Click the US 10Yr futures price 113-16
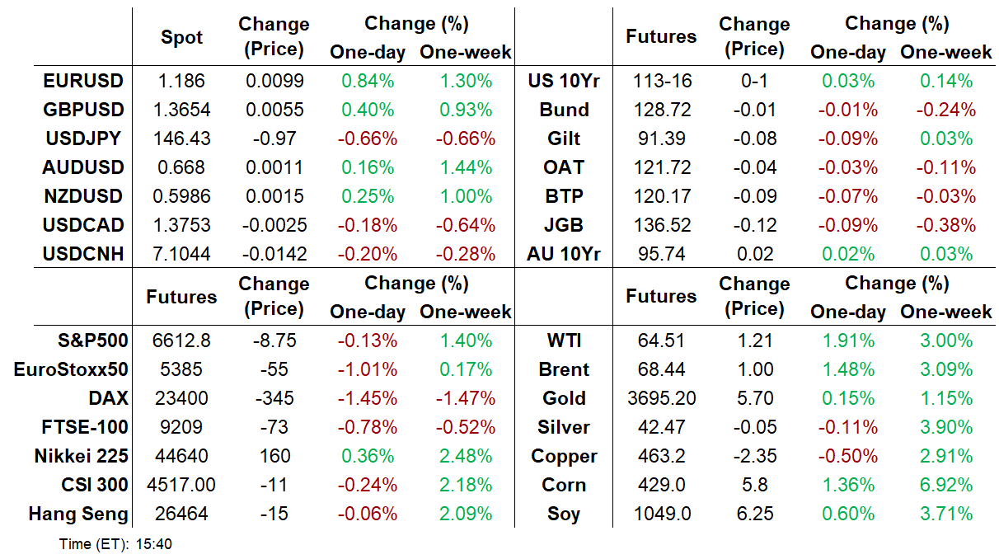 [x=662, y=81]
